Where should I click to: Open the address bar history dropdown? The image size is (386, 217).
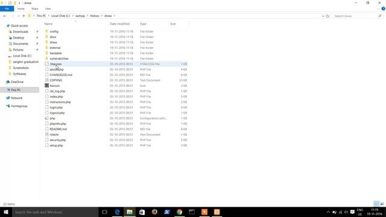pyautogui.click(x=323, y=16)
